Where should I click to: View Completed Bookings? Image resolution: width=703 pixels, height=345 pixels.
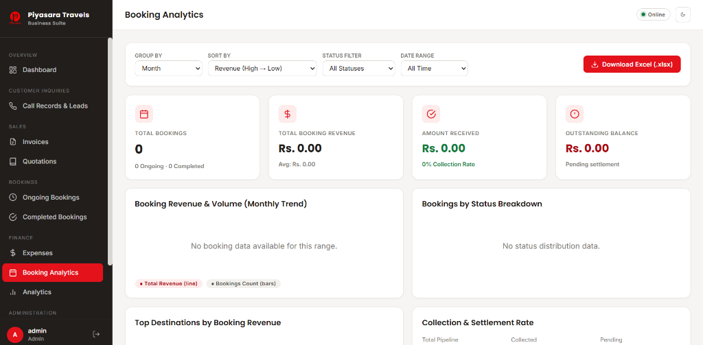(52, 217)
